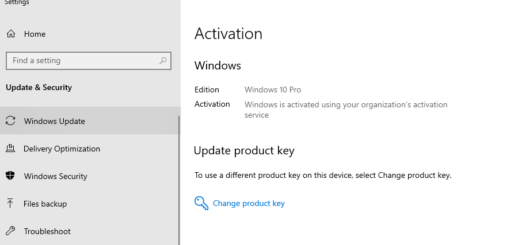The height and width of the screenshot is (245, 522).
Task: Select Files backup in the sidebar
Action: coord(45,204)
